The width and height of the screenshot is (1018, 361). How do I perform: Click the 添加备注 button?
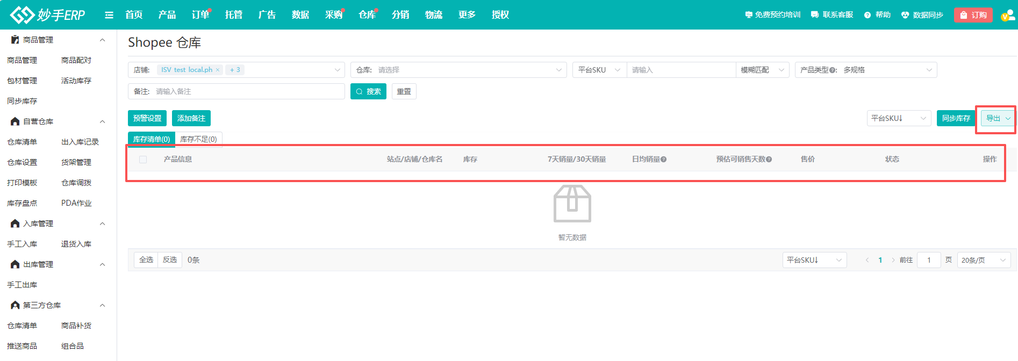coord(191,118)
